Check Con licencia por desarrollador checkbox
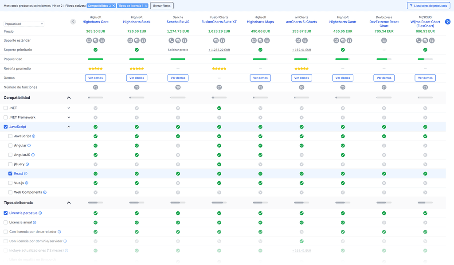 click(5, 232)
